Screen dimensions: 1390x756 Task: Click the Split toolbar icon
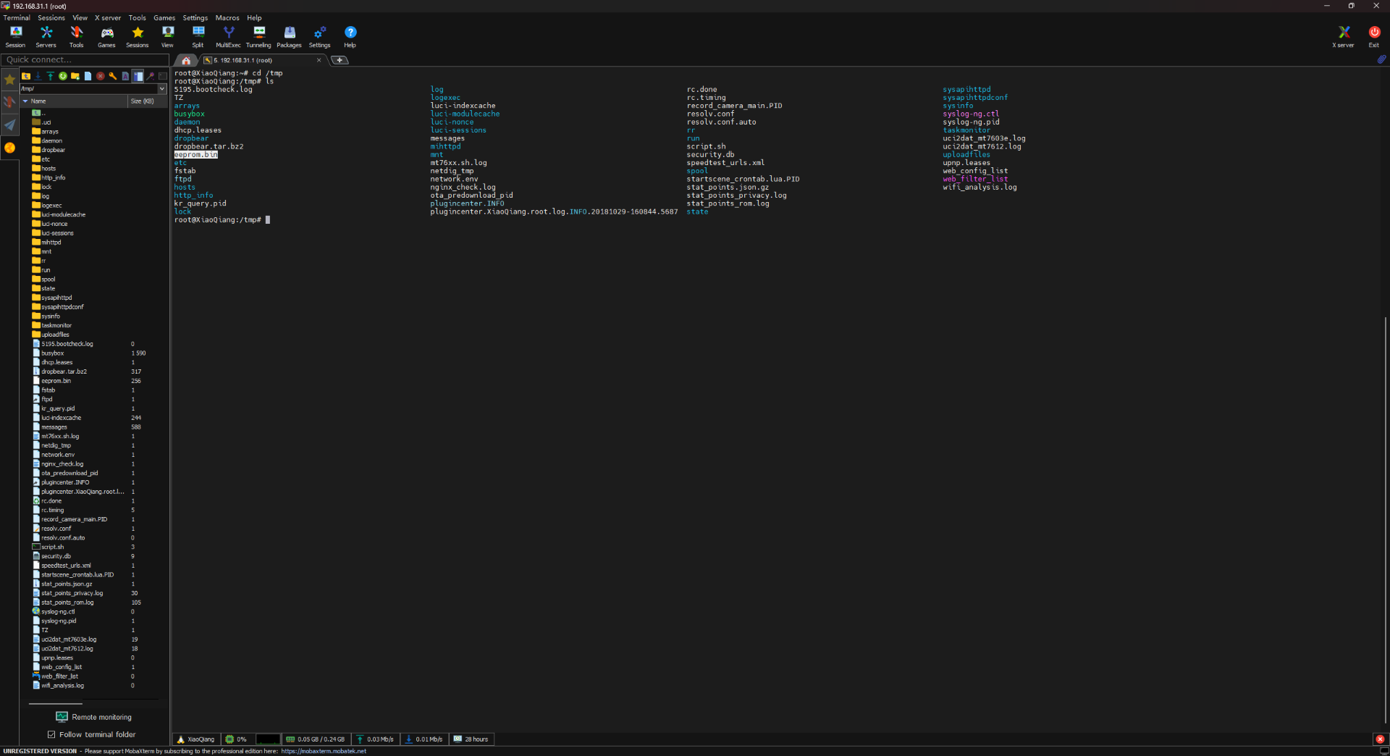pyautogui.click(x=198, y=36)
